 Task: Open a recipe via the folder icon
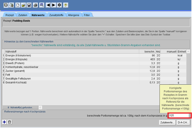23,5
